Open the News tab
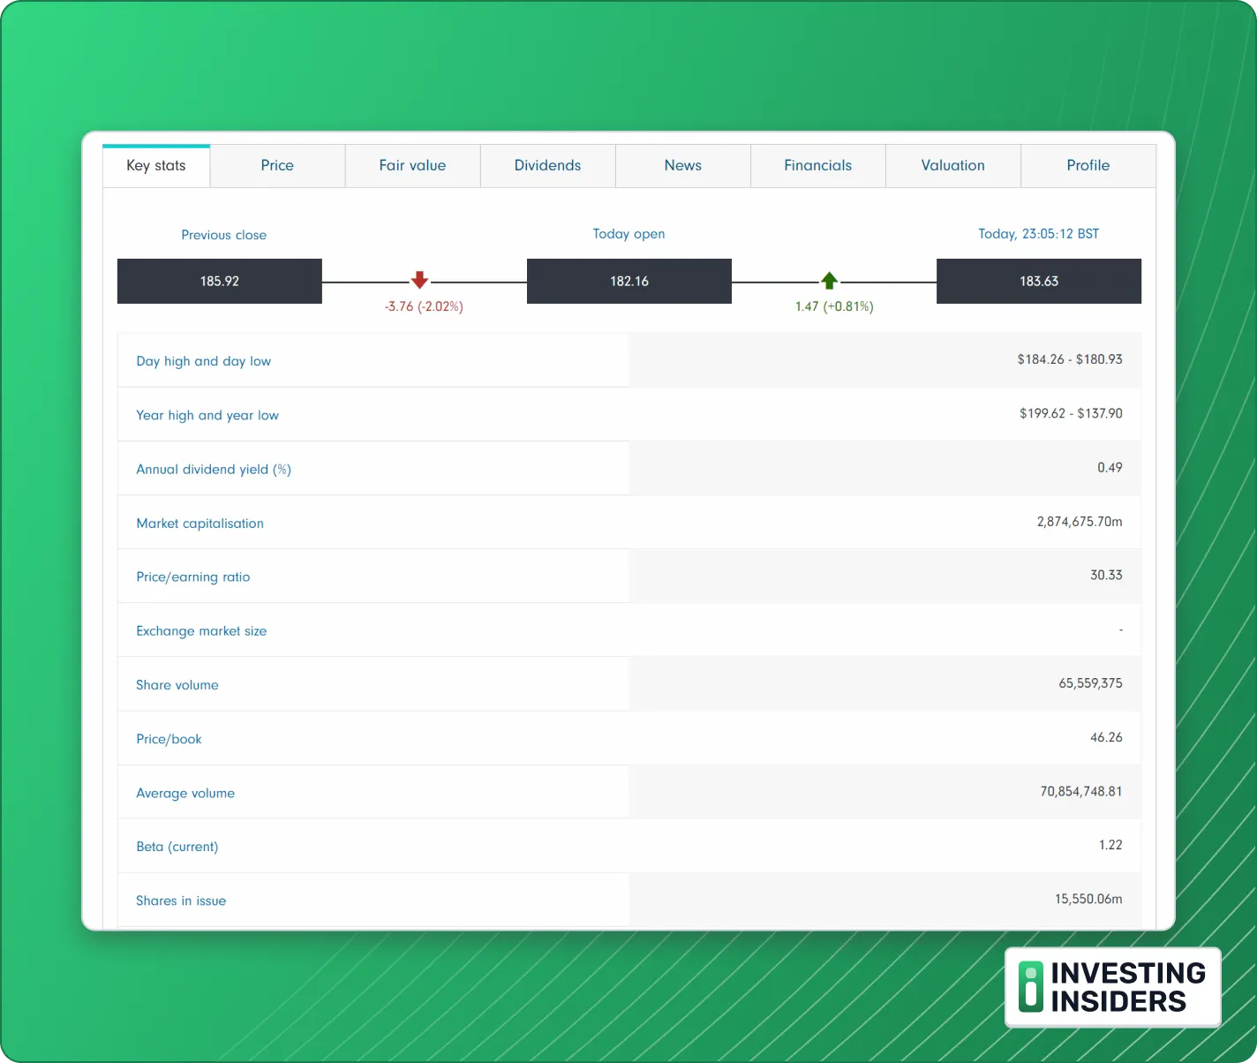This screenshot has height=1063, width=1257. pyautogui.click(x=682, y=166)
